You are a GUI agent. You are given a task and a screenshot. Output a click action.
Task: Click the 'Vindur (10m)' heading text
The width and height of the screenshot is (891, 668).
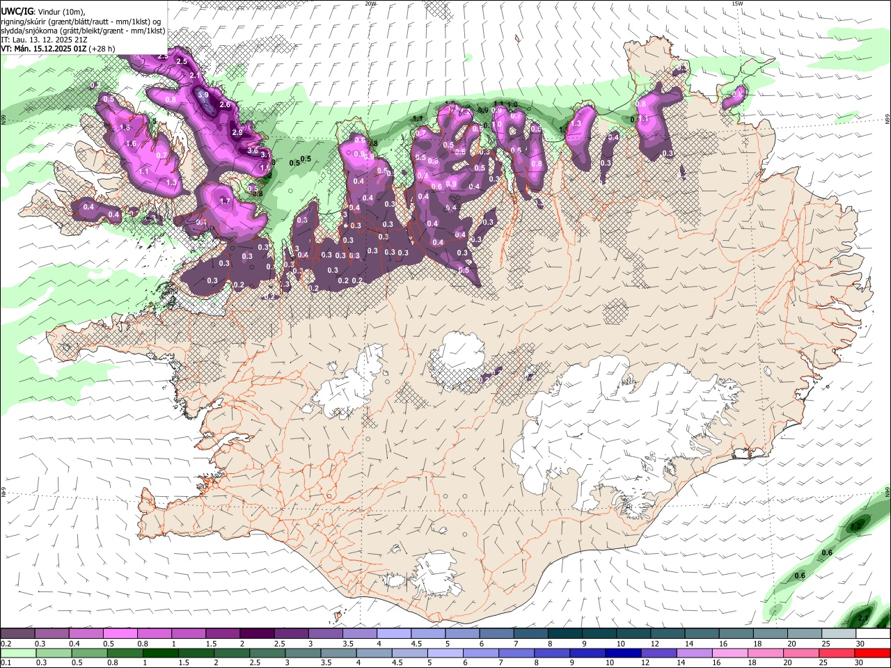(61, 11)
